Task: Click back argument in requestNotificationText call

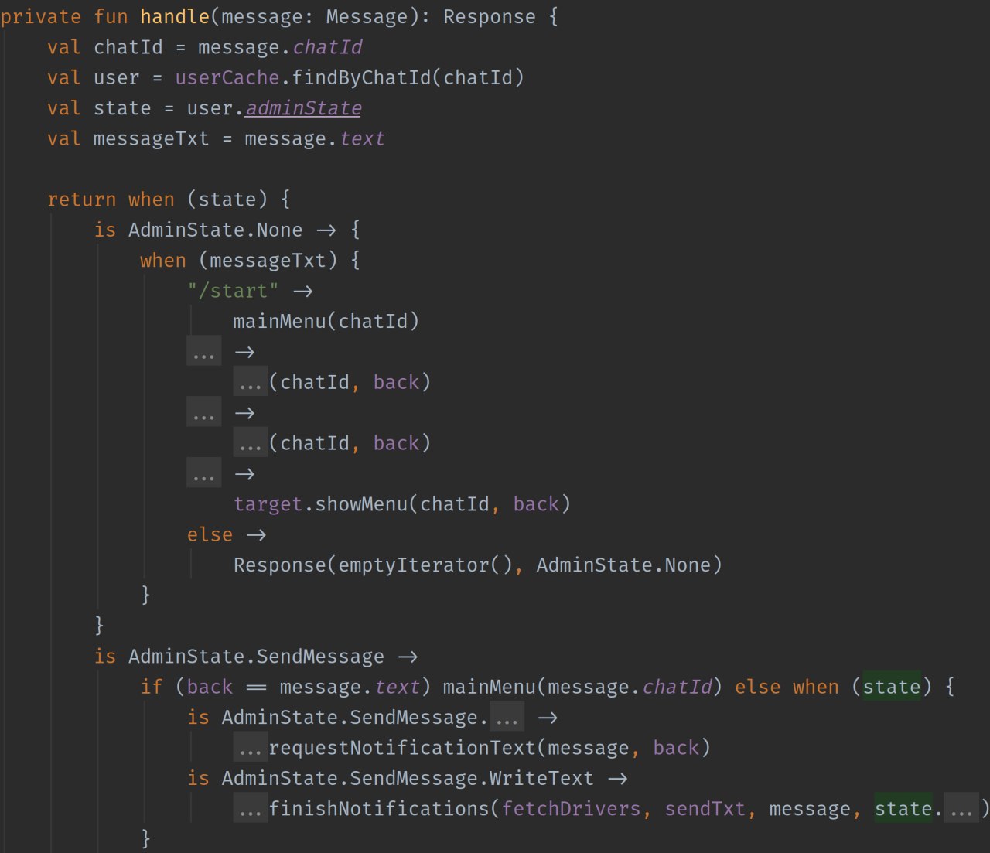Action: pos(675,748)
